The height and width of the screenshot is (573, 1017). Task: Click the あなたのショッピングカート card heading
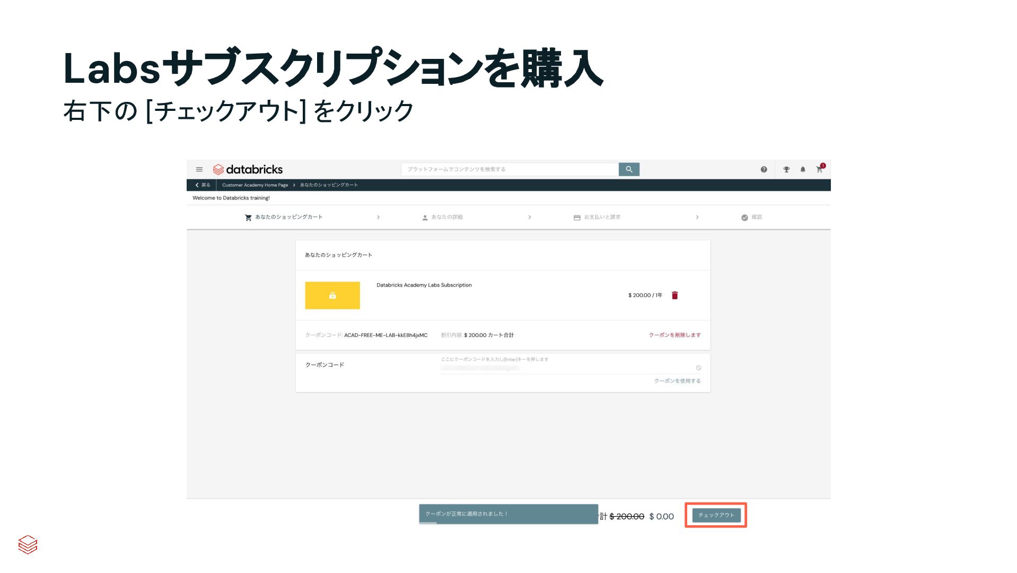click(338, 255)
